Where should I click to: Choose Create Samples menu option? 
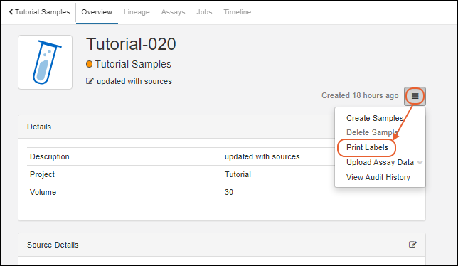375,118
